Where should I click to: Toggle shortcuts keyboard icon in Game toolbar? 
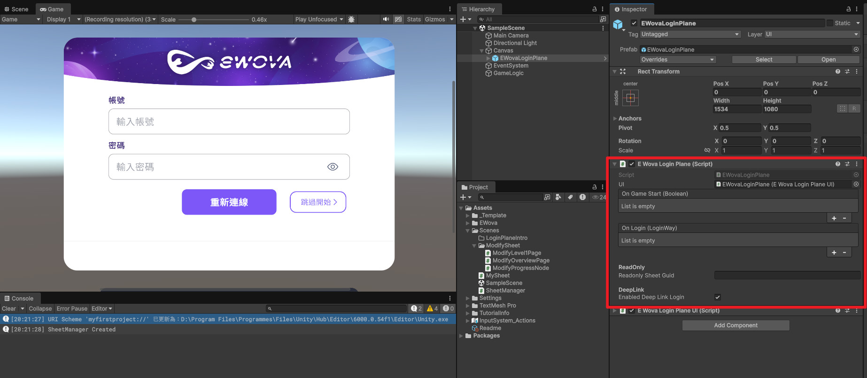click(x=398, y=19)
